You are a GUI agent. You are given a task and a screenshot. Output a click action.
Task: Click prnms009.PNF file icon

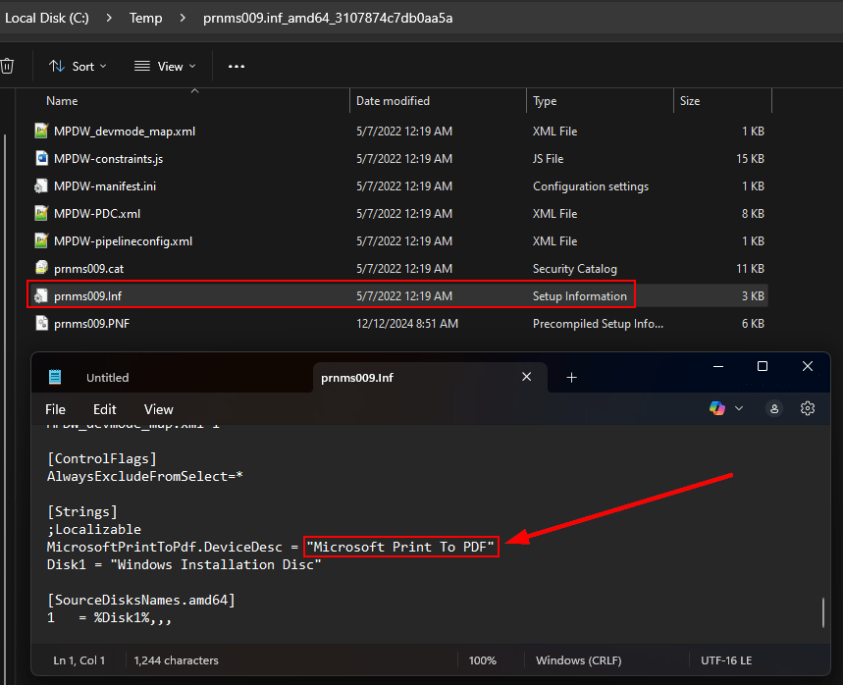(x=41, y=323)
